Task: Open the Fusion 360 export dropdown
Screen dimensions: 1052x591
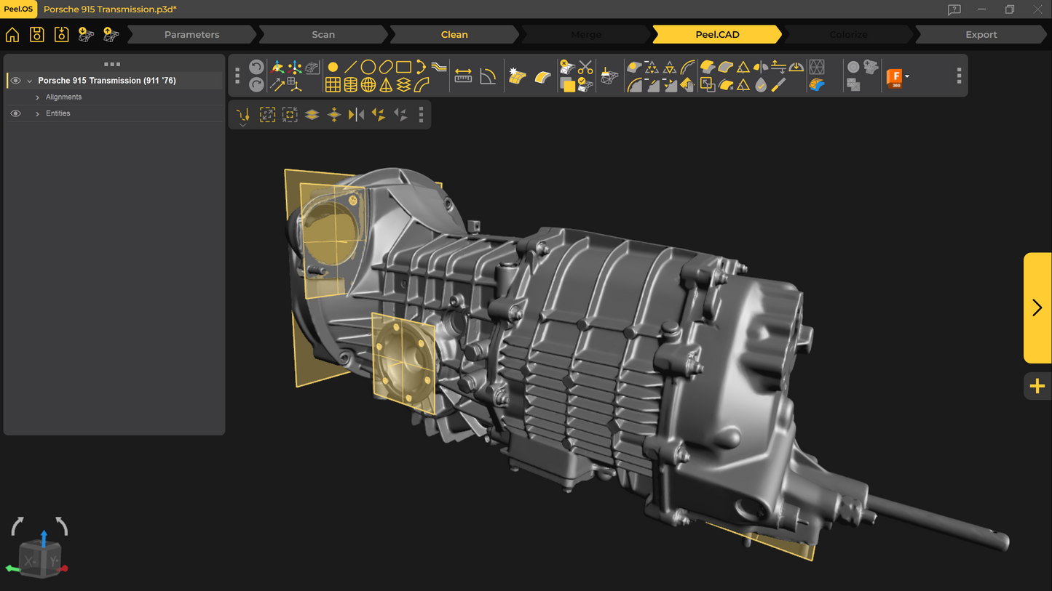Action: 906,76
